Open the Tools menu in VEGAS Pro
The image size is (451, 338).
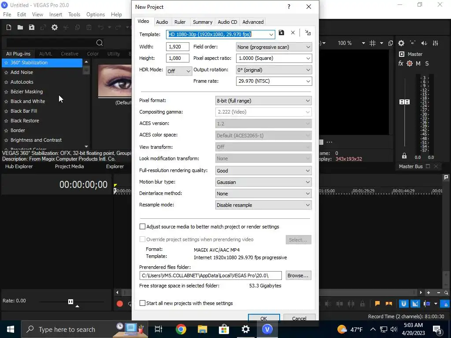click(74, 15)
